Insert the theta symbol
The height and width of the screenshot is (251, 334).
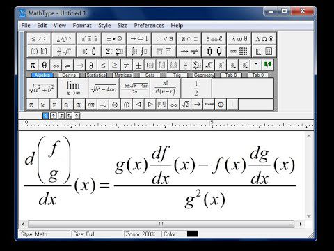pos(44,66)
